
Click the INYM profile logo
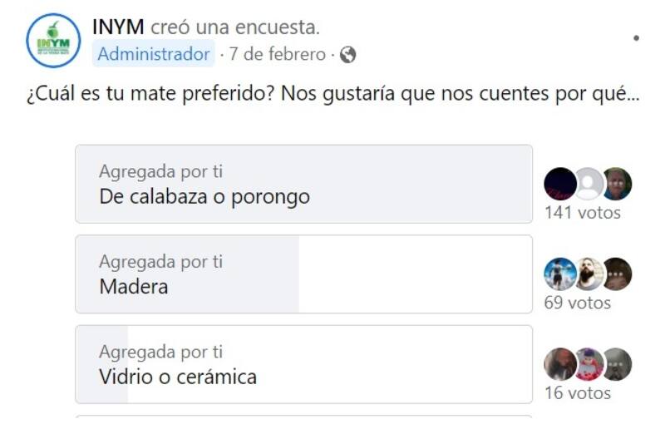53,41
